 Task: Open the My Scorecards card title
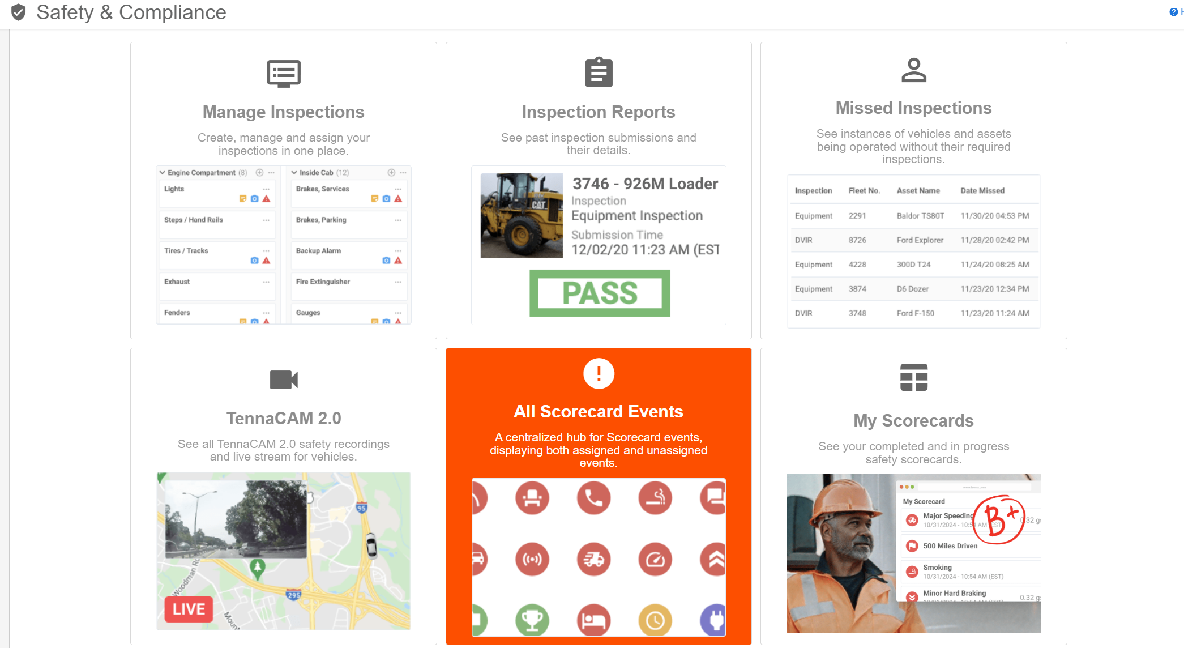913,421
